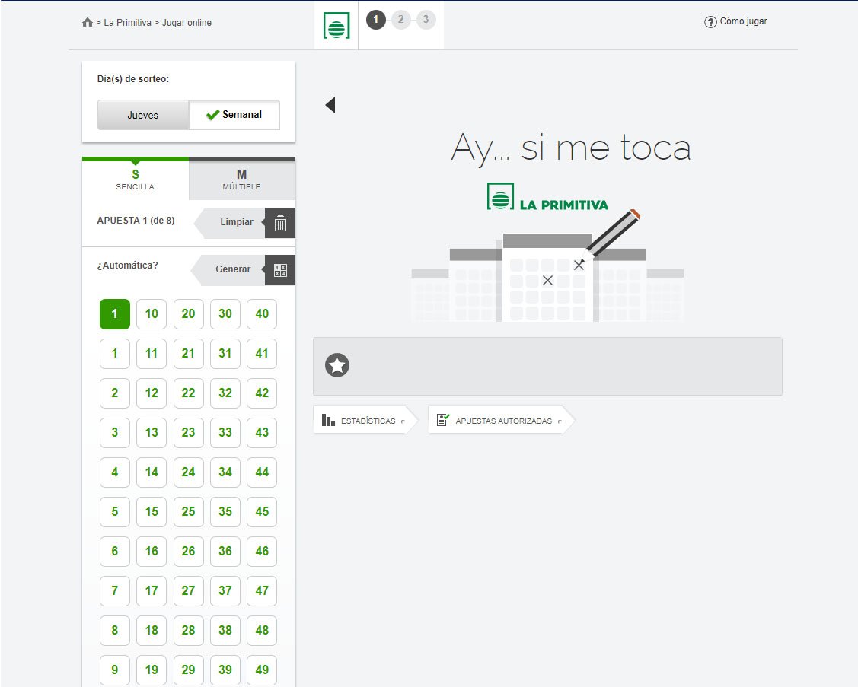Screen dimensions: 858x687
Task: Click the La Primitiva logo in the header
Action: pos(336,25)
